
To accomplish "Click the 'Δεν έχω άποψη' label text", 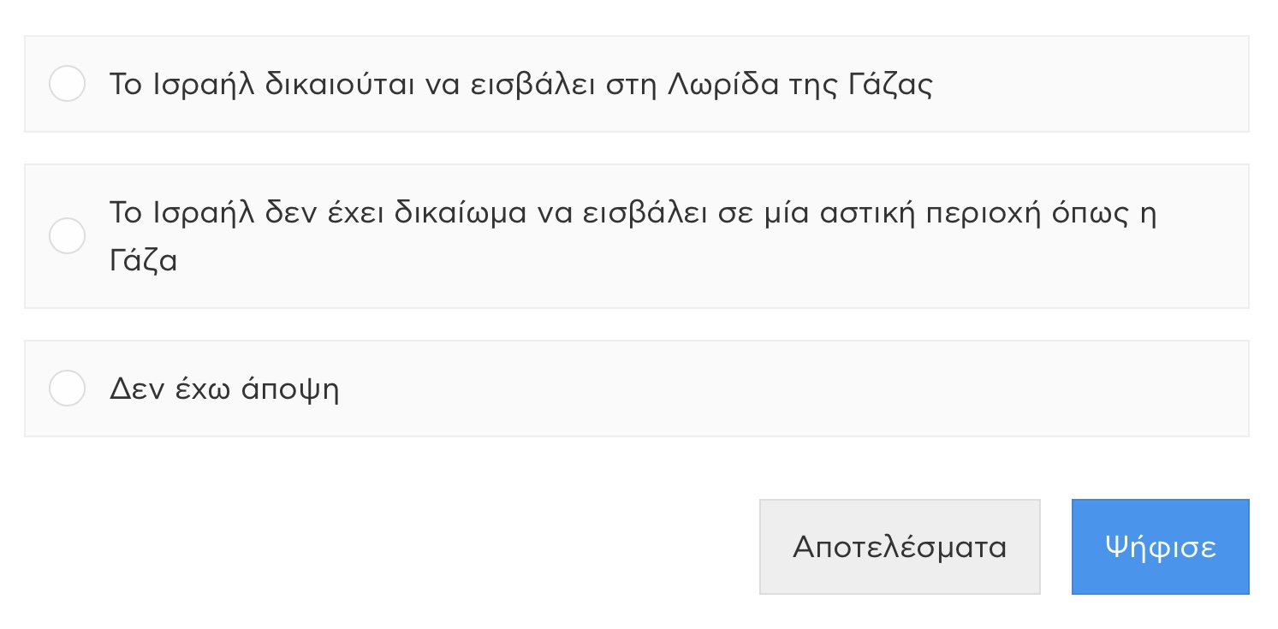I will [224, 389].
